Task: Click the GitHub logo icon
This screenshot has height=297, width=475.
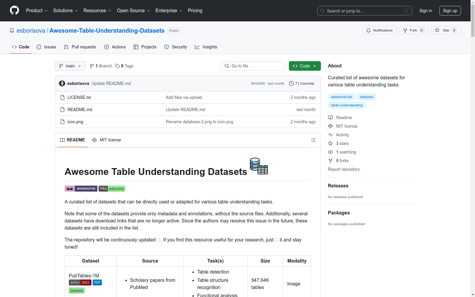Action: pos(14,10)
